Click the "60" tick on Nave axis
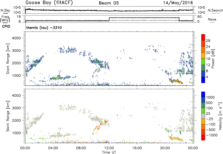Screen dimensions: 223x154 (x=199, y=17)
